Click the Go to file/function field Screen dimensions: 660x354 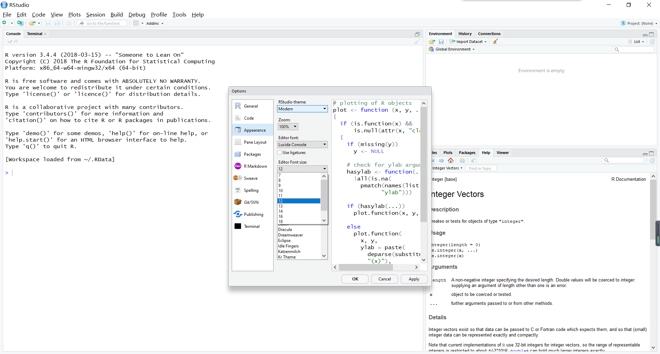click(102, 23)
